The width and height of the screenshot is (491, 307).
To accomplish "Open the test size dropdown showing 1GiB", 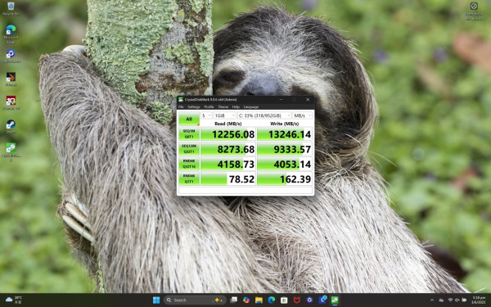I will pos(224,115).
